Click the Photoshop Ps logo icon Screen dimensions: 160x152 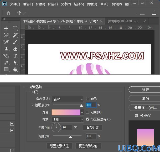tap(4, 4)
